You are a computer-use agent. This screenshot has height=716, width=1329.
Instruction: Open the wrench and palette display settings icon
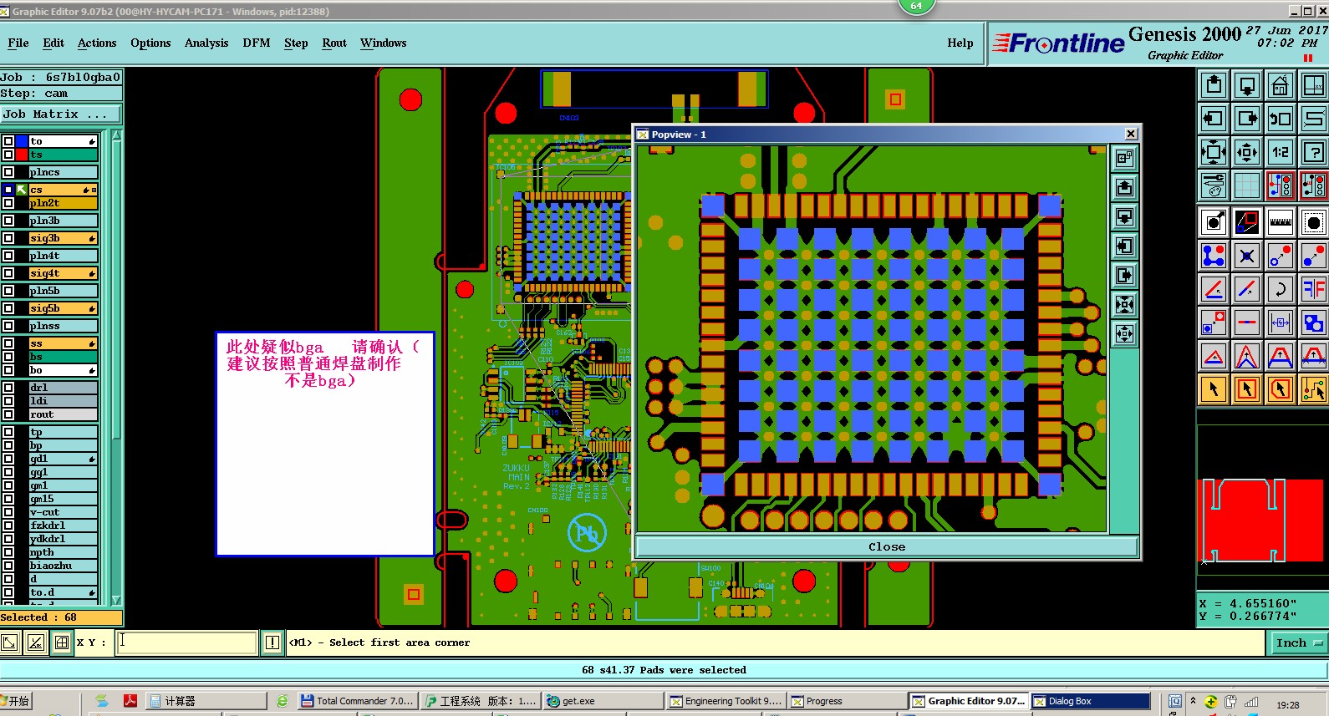coord(1214,185)
